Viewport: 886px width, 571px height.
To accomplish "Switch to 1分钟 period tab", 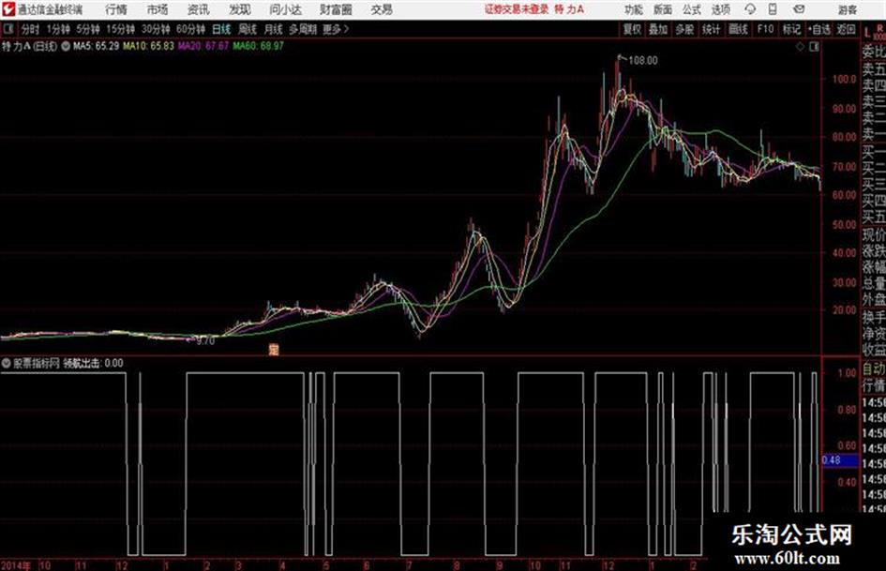I will (x=57, y=29).
